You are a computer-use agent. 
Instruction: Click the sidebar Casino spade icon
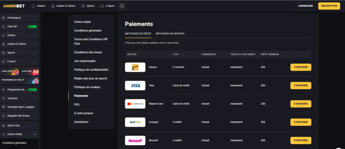tap(3, 35)
